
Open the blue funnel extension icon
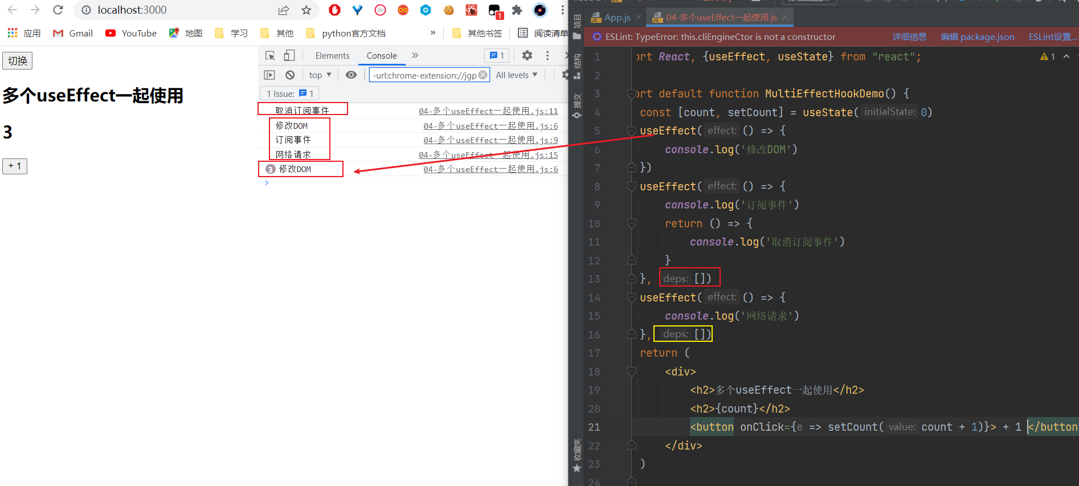tap(357, 10)
